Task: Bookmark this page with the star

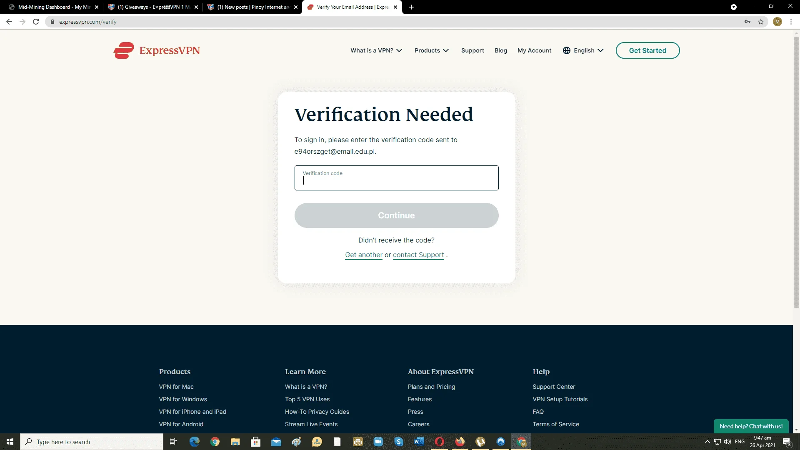Action: [x=761, y=22]
